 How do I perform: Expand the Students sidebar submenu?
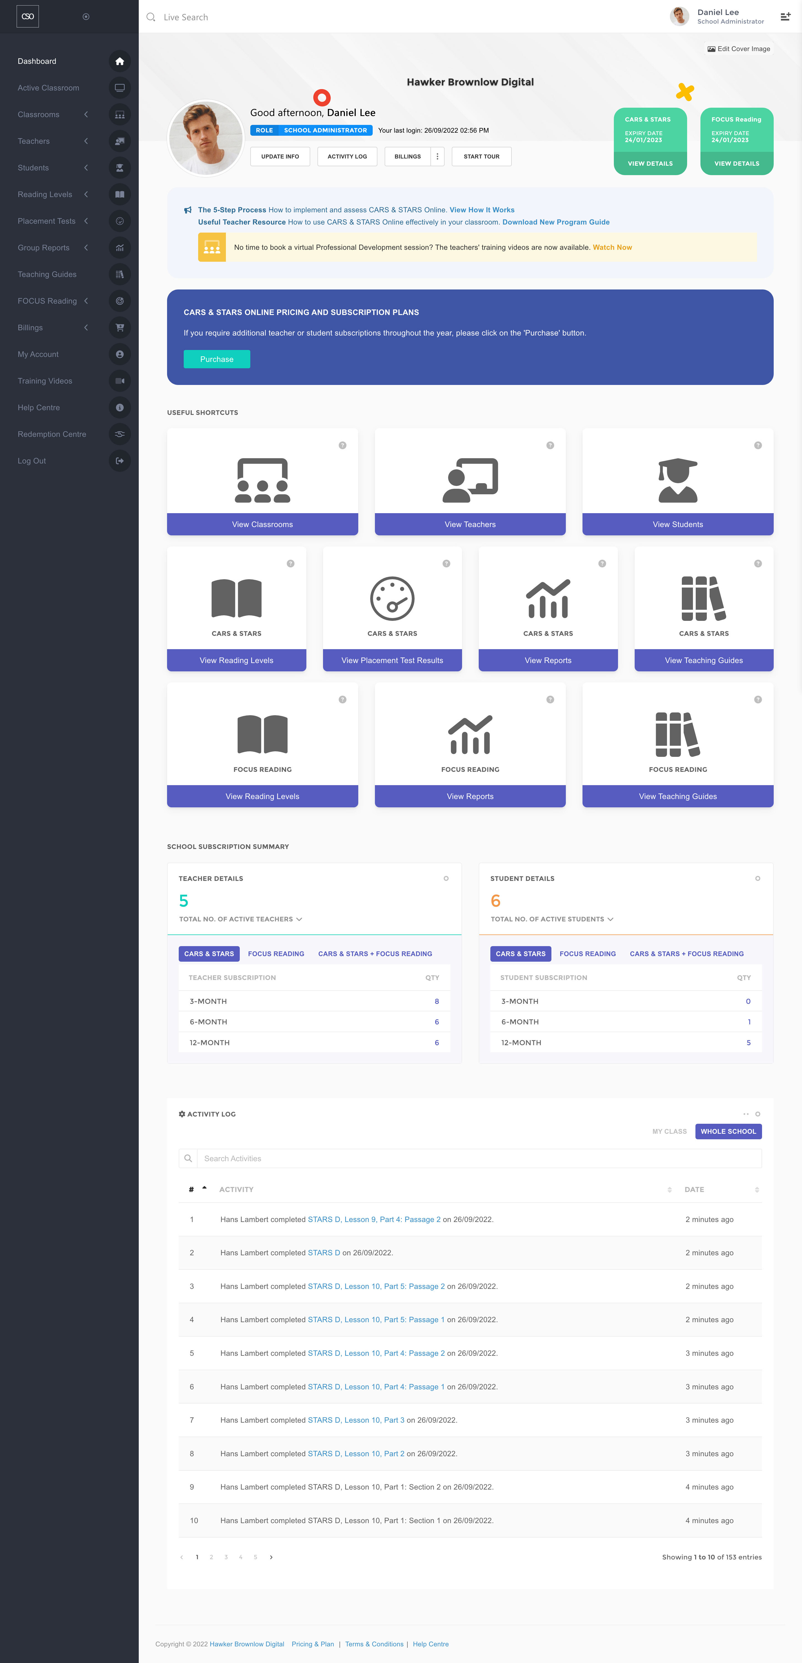click(86, 168)
